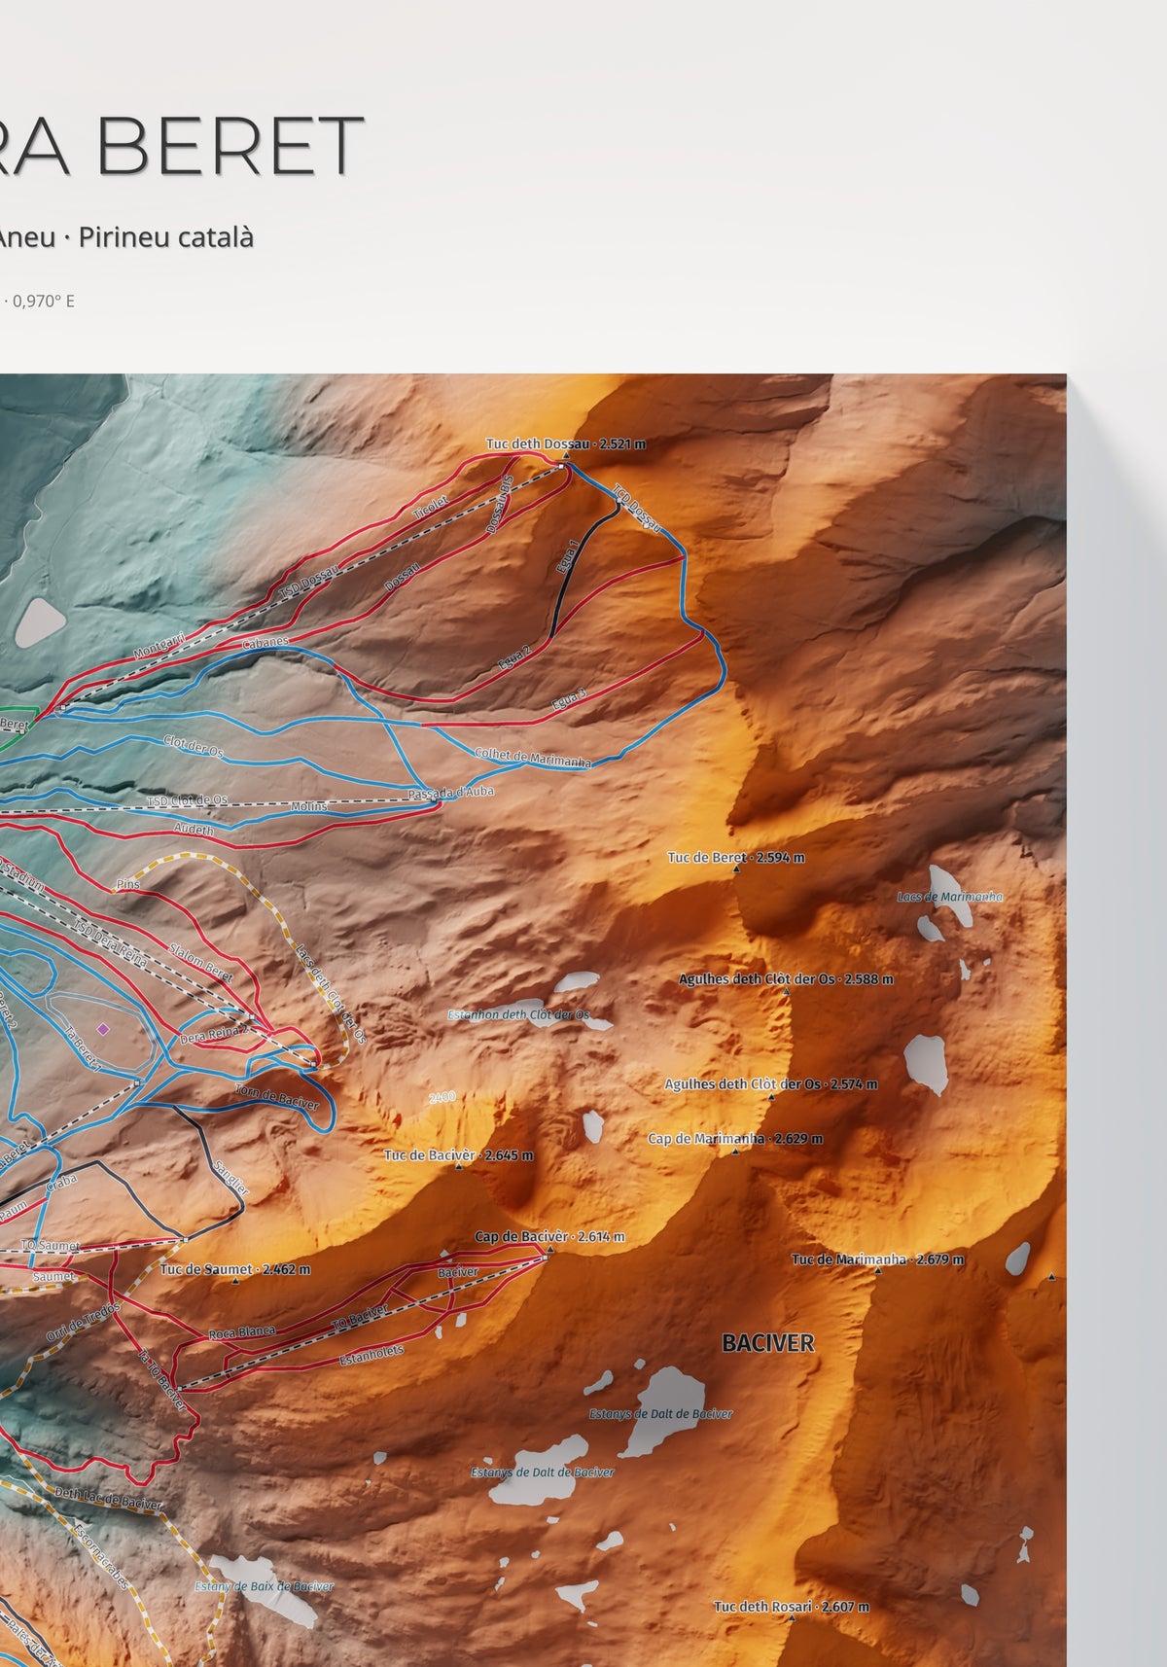Select the "Passada d'Auba" label

pos(451,793)
